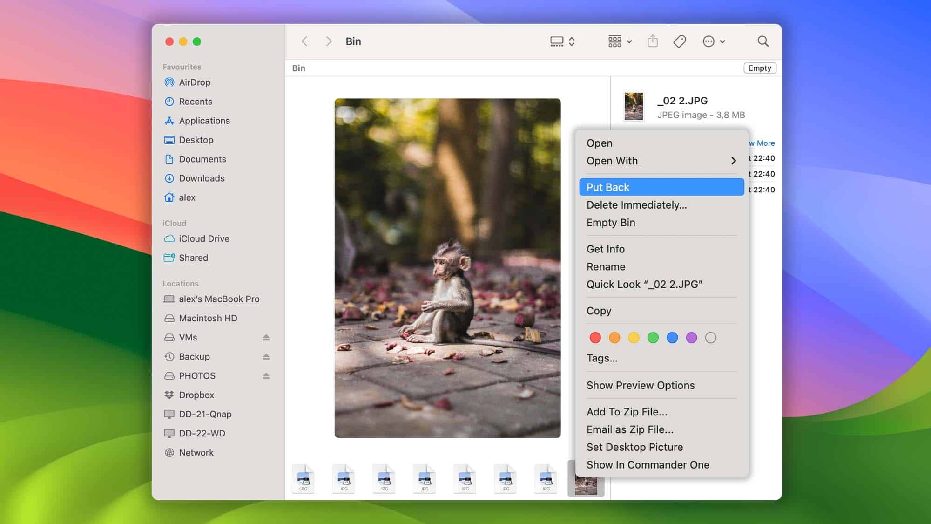Eject the Backup drive
This screenshot has height=524, width=931.
266,356
